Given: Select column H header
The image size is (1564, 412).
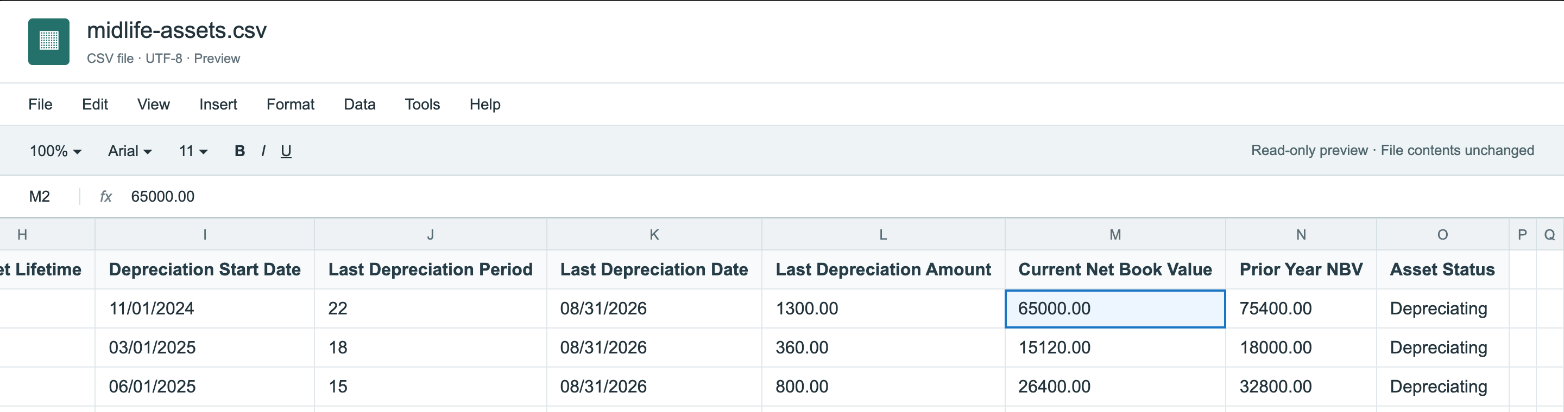Looking at the screenshot, I should point(47,235).
